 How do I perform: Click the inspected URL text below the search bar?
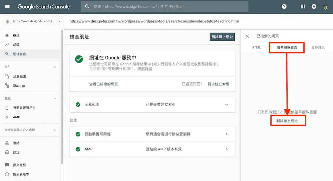coord(154,21)
